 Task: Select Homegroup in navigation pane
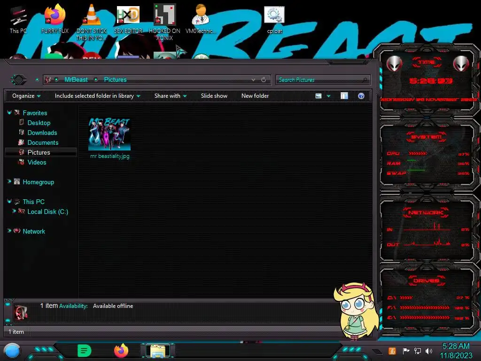coord(39,182)
